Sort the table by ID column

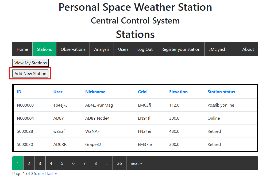tap(19, 92)
